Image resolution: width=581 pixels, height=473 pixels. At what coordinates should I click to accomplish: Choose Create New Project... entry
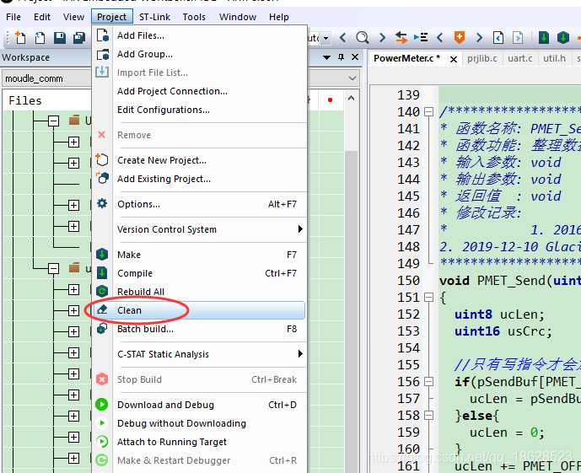click(199, 160)
